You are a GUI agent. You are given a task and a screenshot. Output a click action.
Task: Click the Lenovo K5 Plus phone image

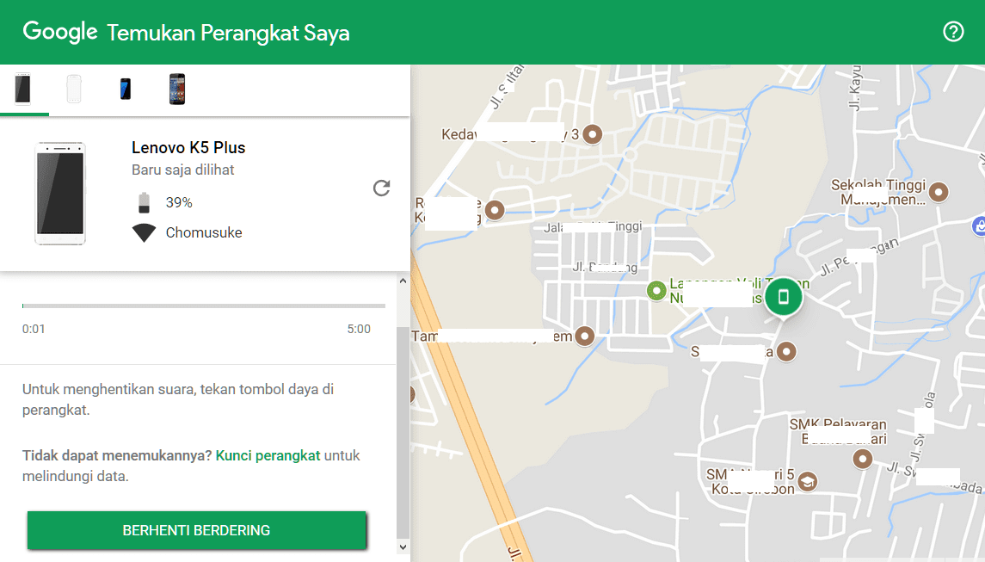(x=60, y=193)
